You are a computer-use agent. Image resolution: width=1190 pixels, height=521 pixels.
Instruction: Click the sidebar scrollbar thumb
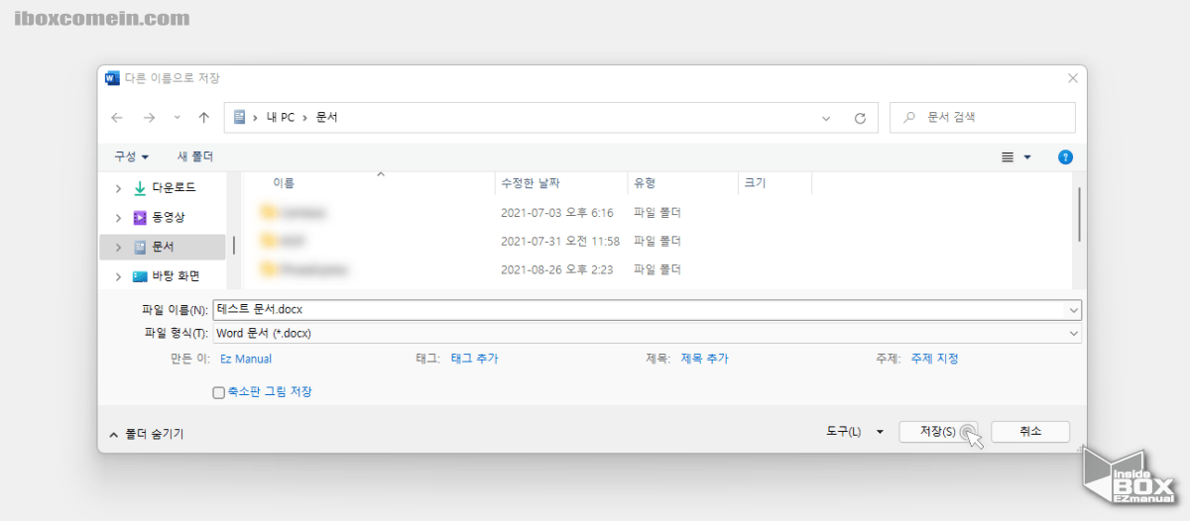pyautogui.click(x=234, y=244)
